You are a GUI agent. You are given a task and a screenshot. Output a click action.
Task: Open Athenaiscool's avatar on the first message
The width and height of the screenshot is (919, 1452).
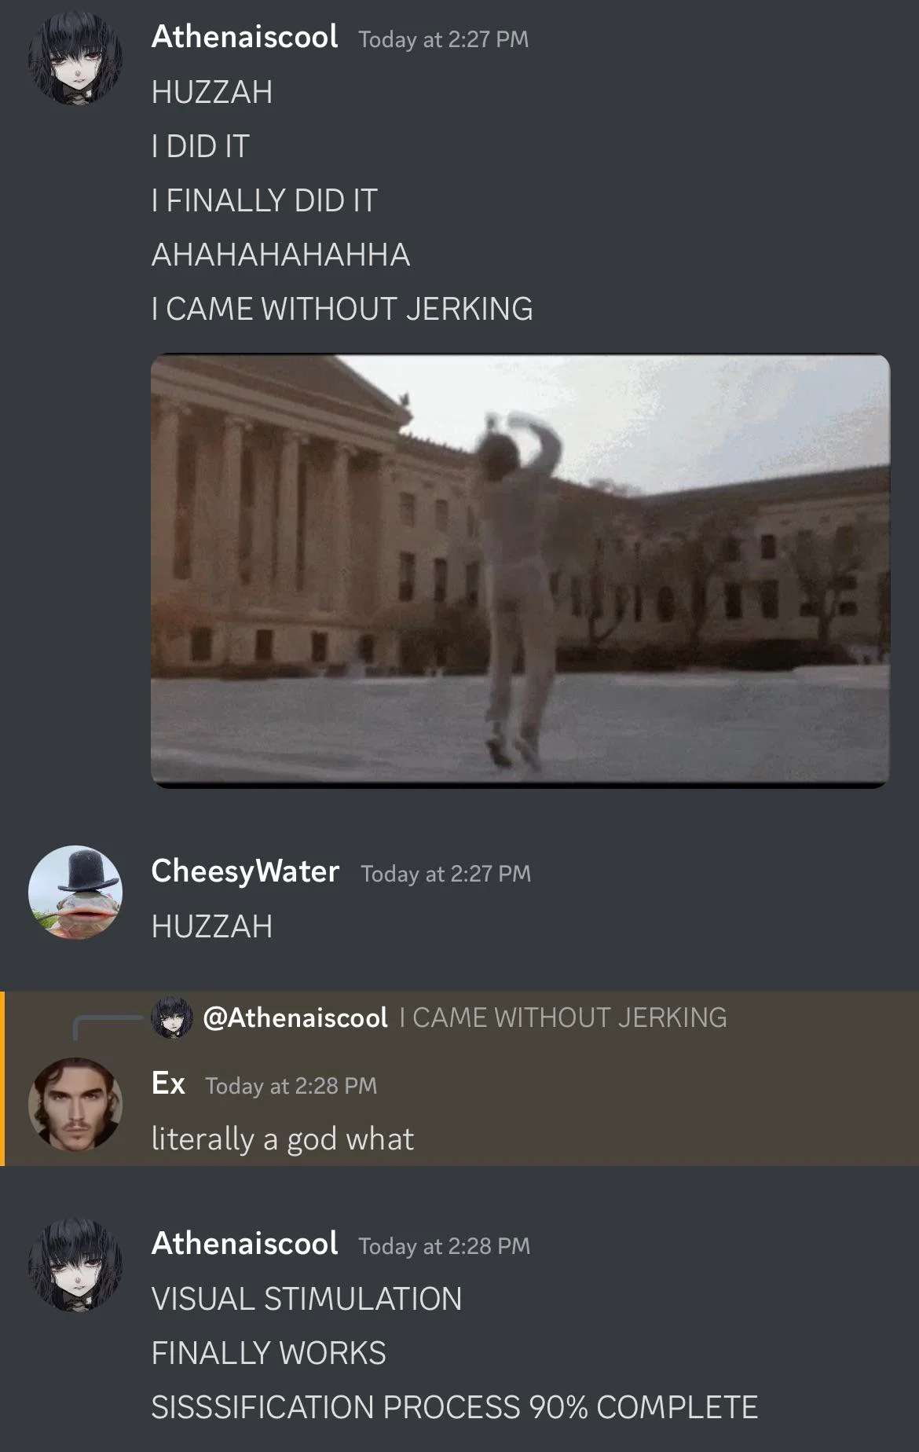[x=75, y=59]
